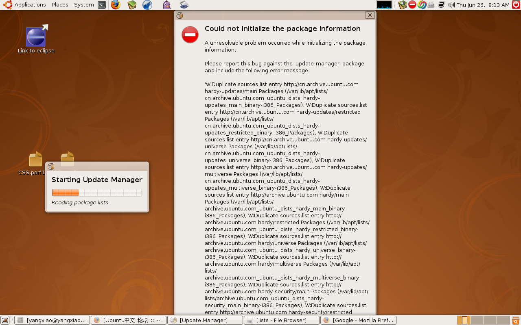Launch the Terminal from the panel
The image size is (521, 325).
pyautogui.click(x=102, y=5)
